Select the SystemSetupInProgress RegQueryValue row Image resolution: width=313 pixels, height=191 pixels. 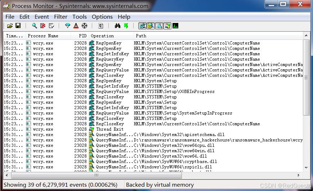tap(153, 113)
